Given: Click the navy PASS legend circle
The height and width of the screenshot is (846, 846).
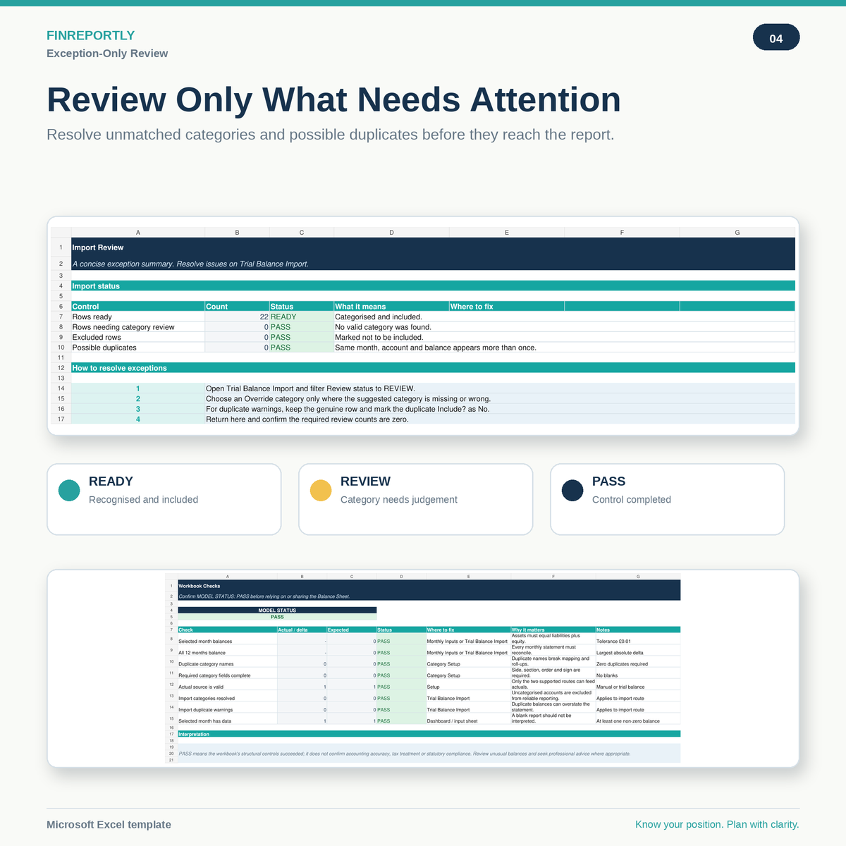Looking at the screenshot, I should pos(572,491).
